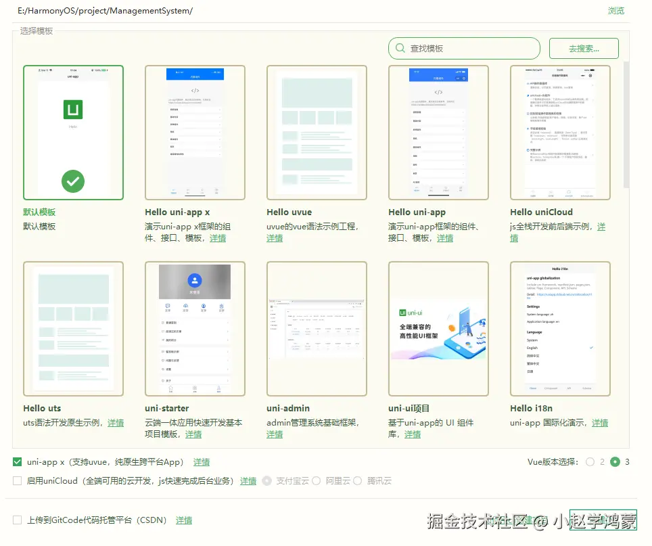Image resolution: width=652 pixels, height=546 pixels.
Task: Click the Hello uni-app x title text
Action: click(x=177, y=212)
